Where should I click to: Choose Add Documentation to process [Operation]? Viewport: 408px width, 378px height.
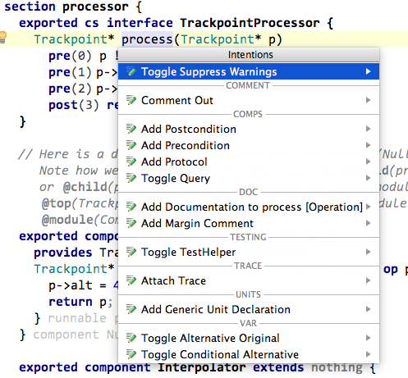tap(249, 207)
